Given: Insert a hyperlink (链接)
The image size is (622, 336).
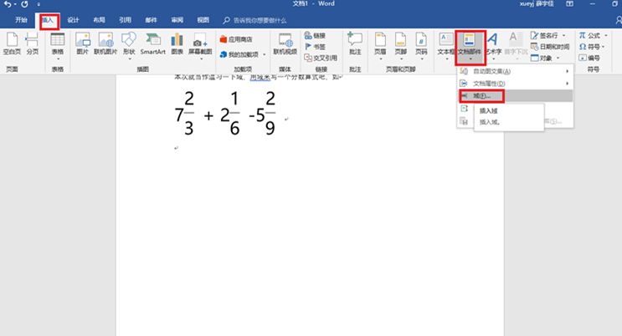Looking at the screenshot, I should [315, 36].
